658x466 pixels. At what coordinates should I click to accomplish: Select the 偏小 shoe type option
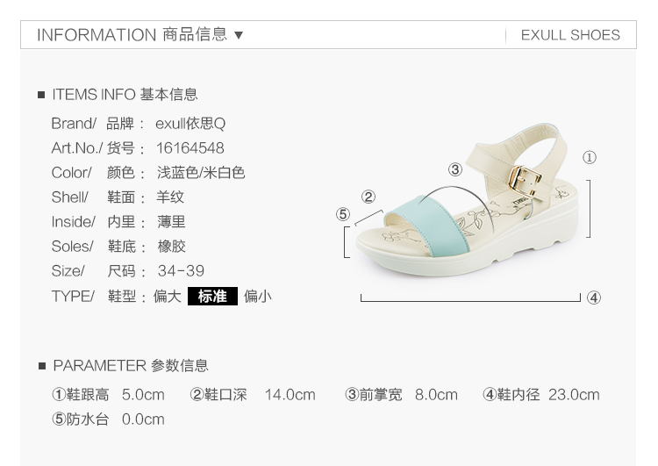258,297
